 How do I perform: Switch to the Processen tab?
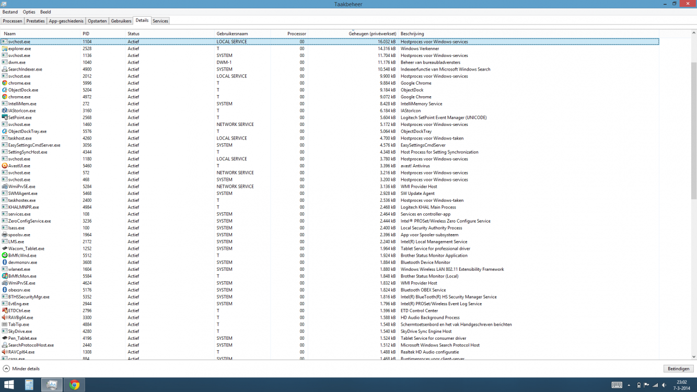point(13,21)
